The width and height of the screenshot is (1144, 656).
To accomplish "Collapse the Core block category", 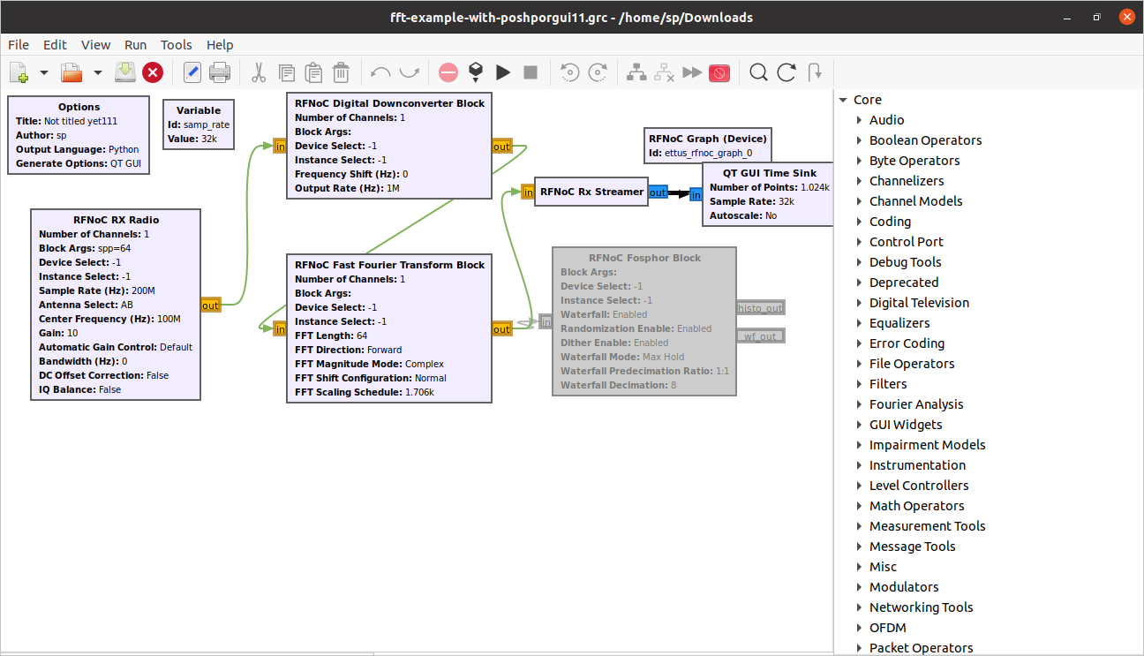I will [843, 100].
